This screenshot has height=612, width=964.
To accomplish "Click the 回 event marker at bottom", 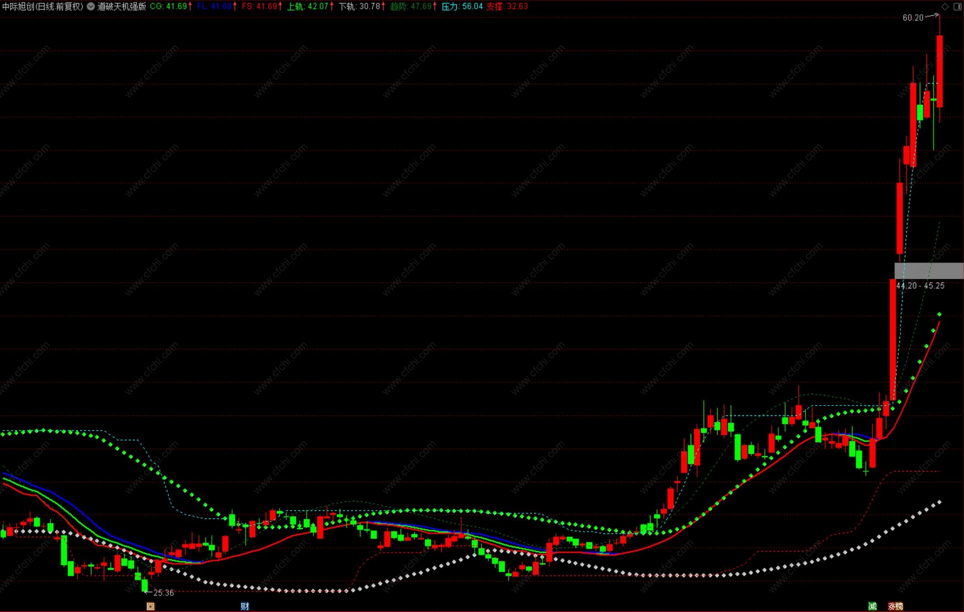I will (150, 606).
